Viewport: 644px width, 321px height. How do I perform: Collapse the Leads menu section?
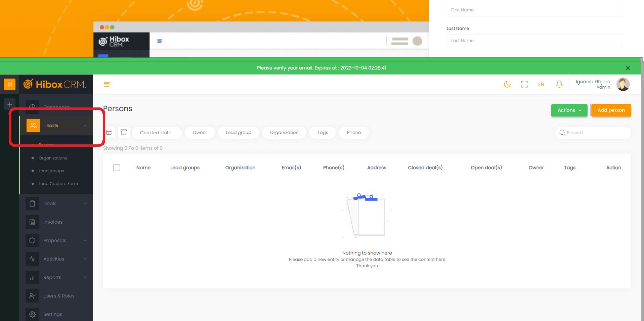pos(85,126)
